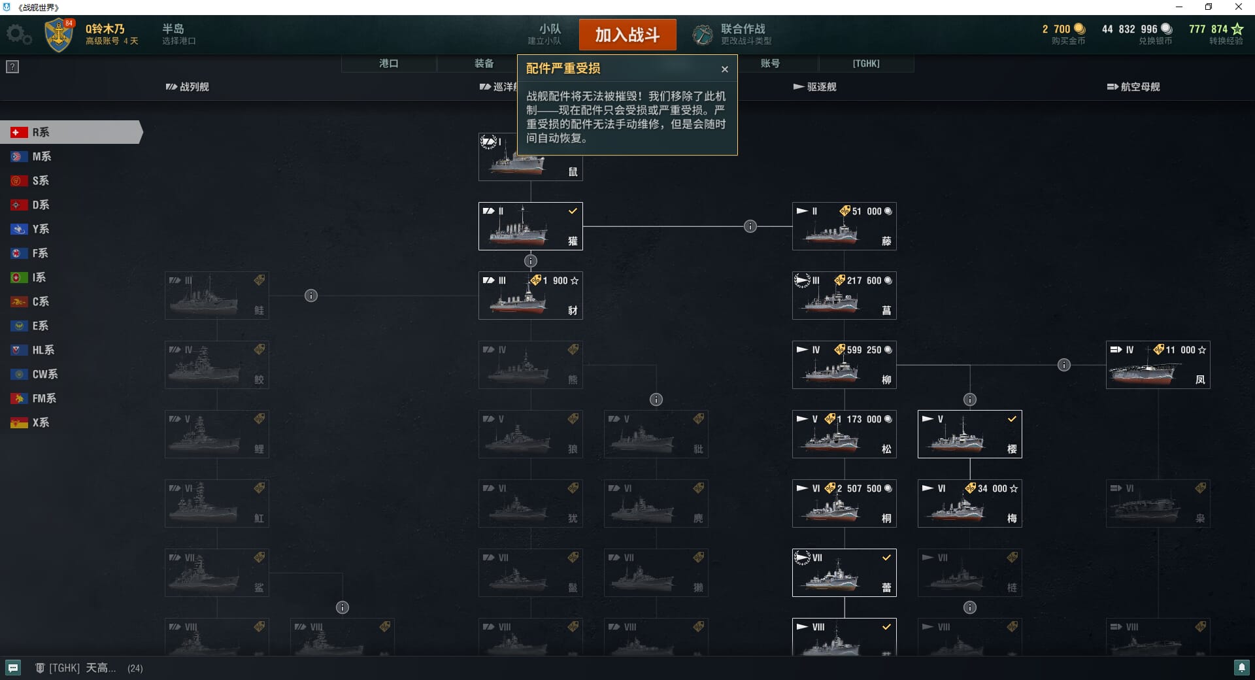Screen dimensions: 1255x680
Task: Click 小队 create division option
Action: point(544,34)
